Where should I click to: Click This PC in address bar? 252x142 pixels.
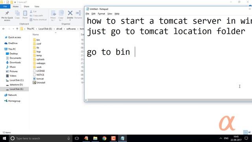(x=31, y=29)
